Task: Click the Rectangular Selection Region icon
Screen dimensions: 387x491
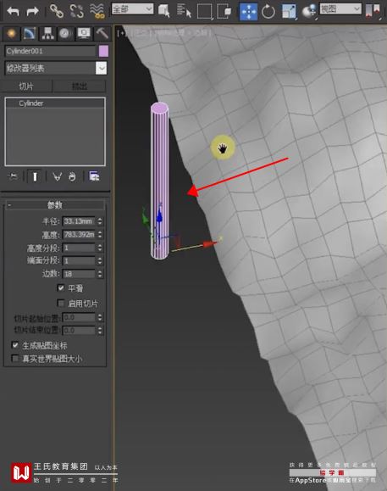Action: (x=205, y=12)
